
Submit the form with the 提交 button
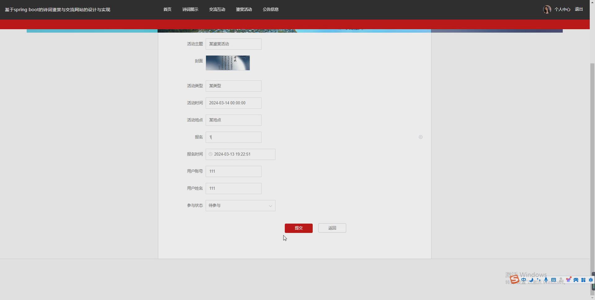click(299, 228)
